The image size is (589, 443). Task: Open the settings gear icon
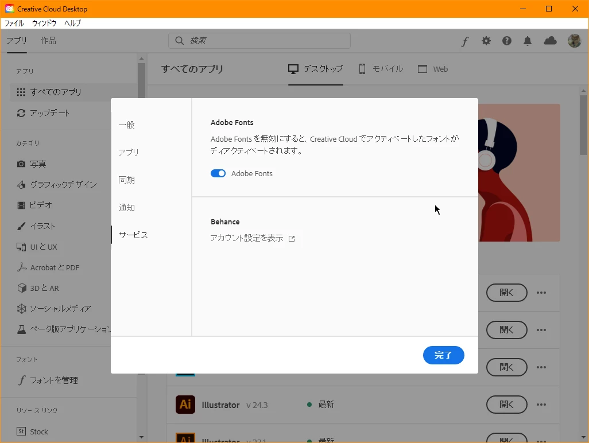pos(486,41)
